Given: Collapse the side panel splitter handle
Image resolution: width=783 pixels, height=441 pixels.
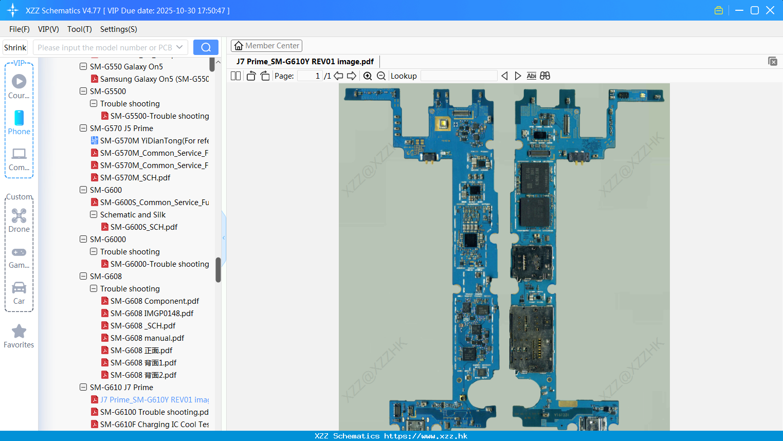Looking at the screenshot, I should click(224, 237).
